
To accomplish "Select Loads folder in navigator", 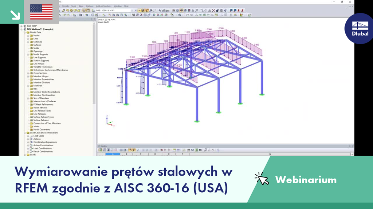I will click(33, 155).
